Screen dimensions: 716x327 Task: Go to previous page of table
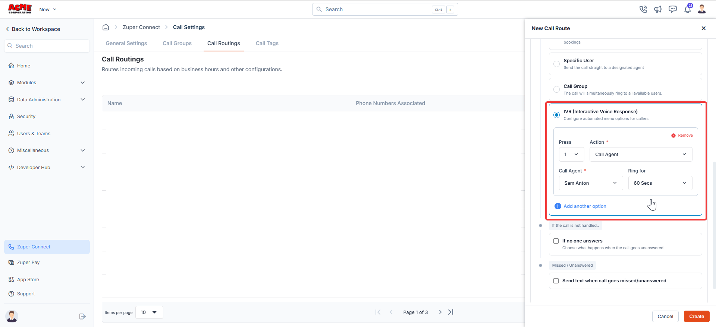pos(391,312)
